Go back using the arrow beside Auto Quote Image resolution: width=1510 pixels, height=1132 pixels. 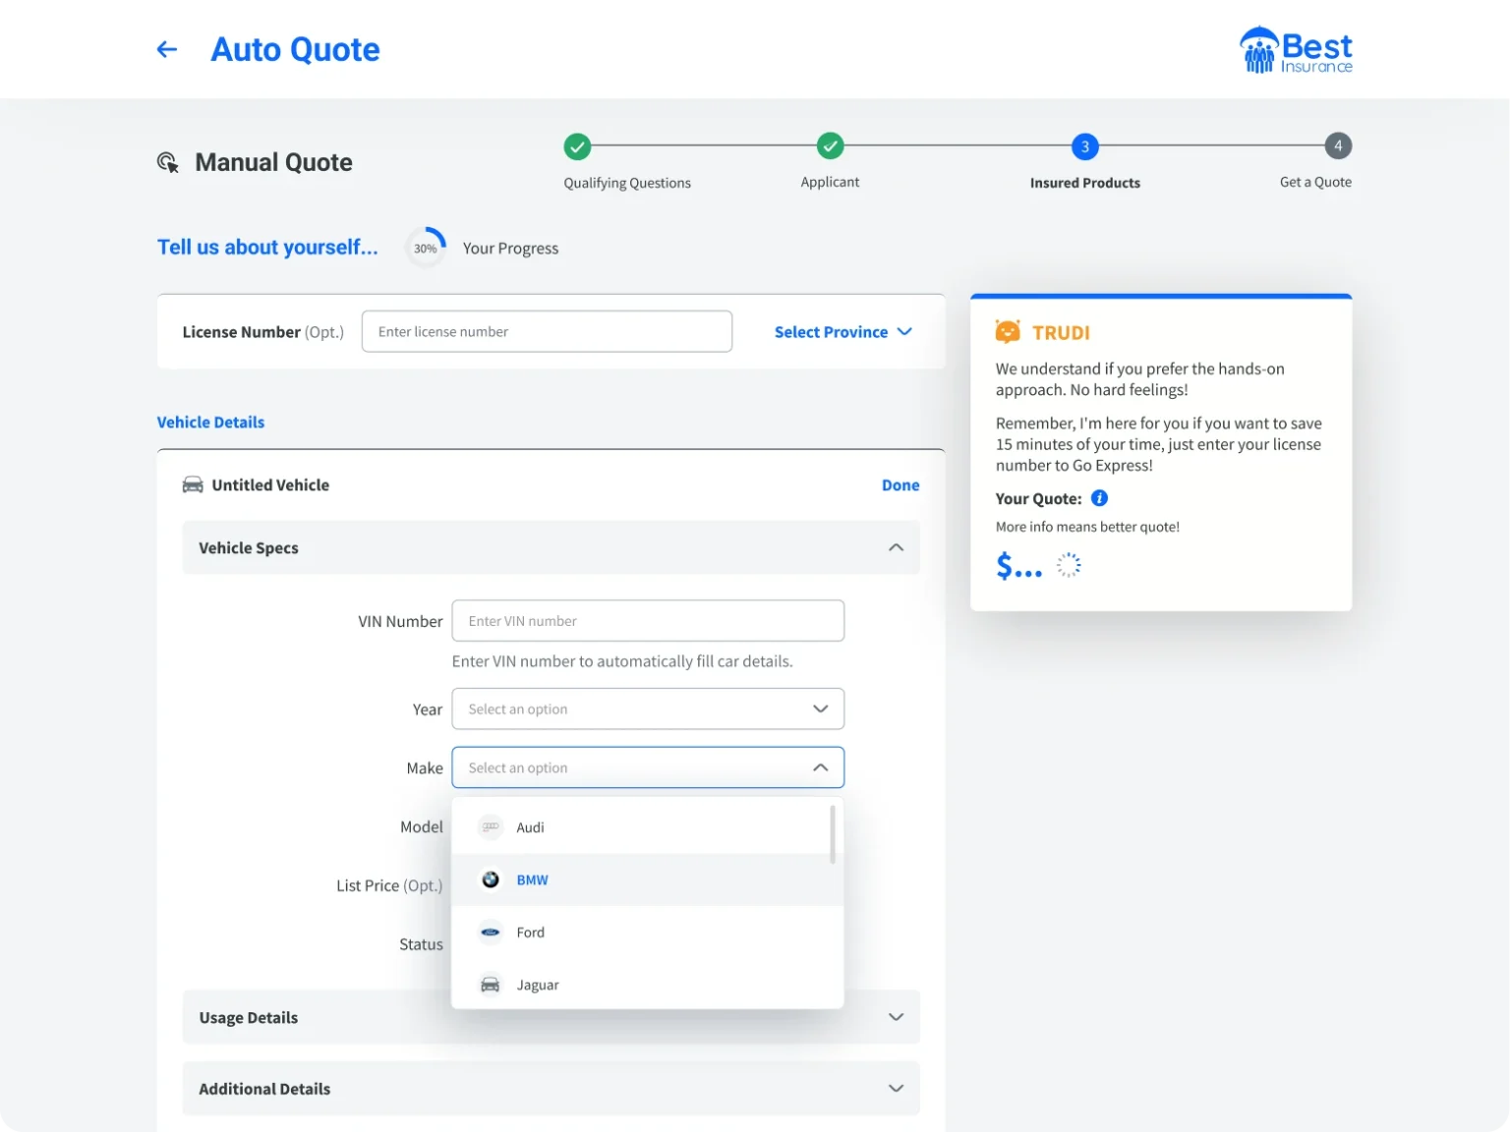pyautogui.click(x=167, y=49)
